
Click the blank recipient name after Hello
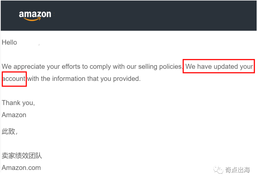click(28, 42)
